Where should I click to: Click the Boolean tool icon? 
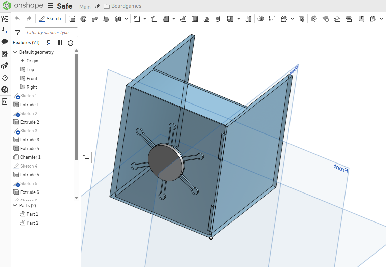pyautogui.click(x=260, y=19)
